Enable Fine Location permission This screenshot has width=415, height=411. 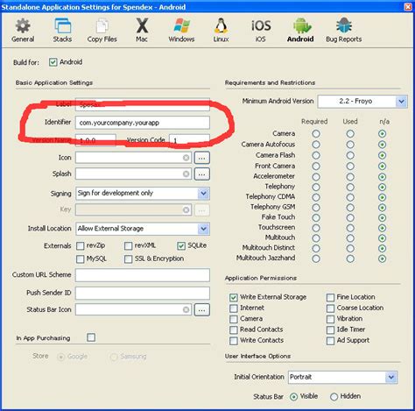point(330,297)
